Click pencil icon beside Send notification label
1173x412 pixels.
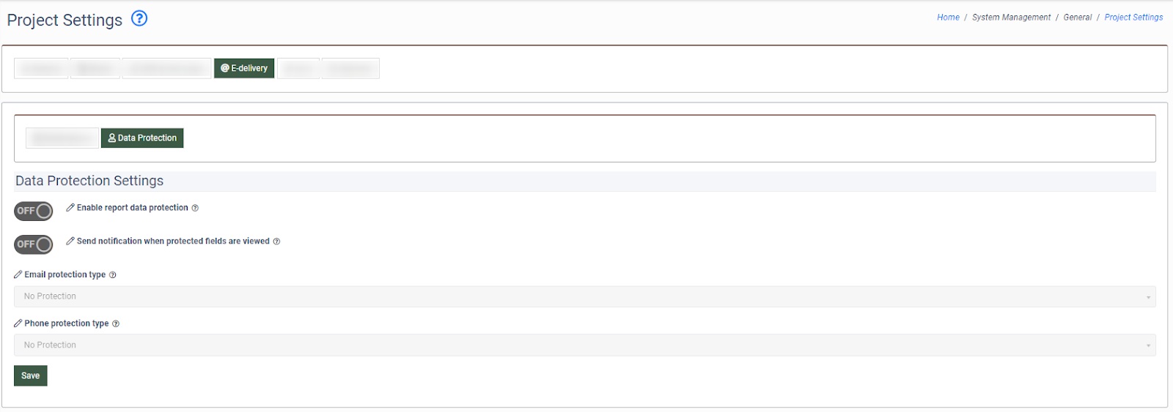(70, 241)
